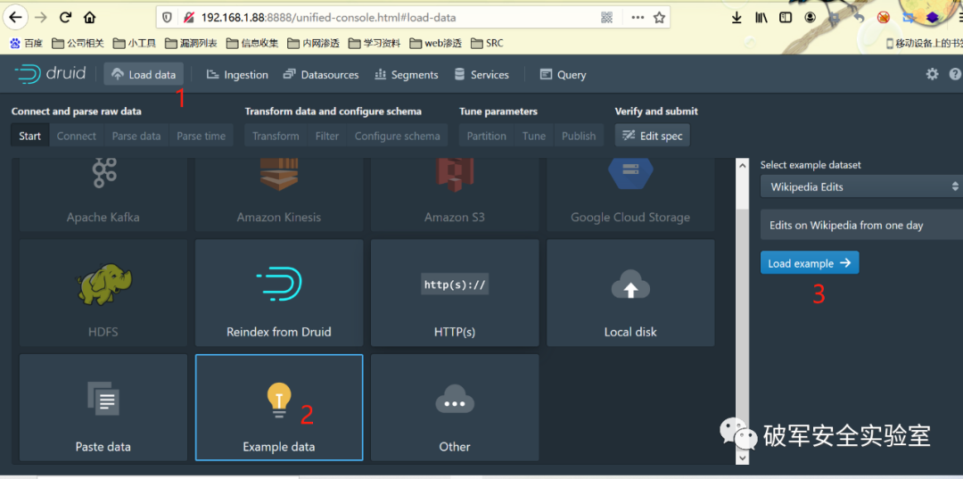
Task: Open the 公司相关 bookmark folder
Action: click(78, 43)
